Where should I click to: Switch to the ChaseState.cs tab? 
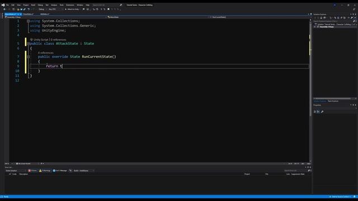[x=28, y=14]
